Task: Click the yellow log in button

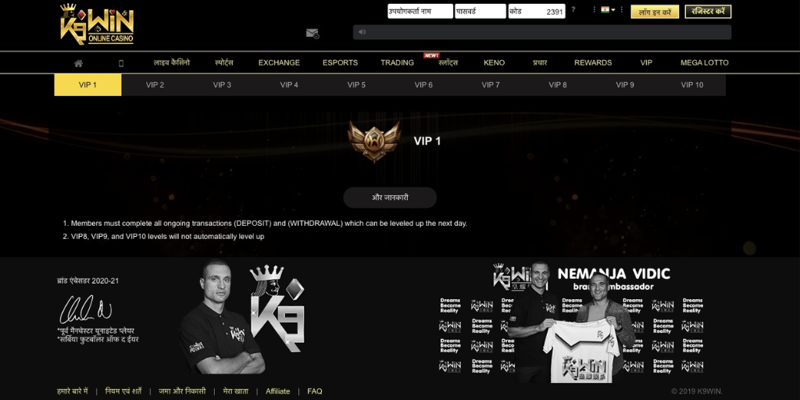Action: [x=655, y=12]
